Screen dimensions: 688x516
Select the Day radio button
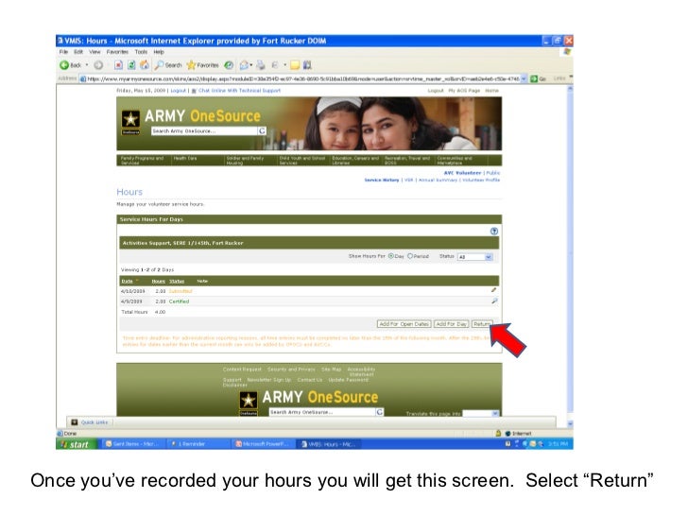(x=390, y=256)
